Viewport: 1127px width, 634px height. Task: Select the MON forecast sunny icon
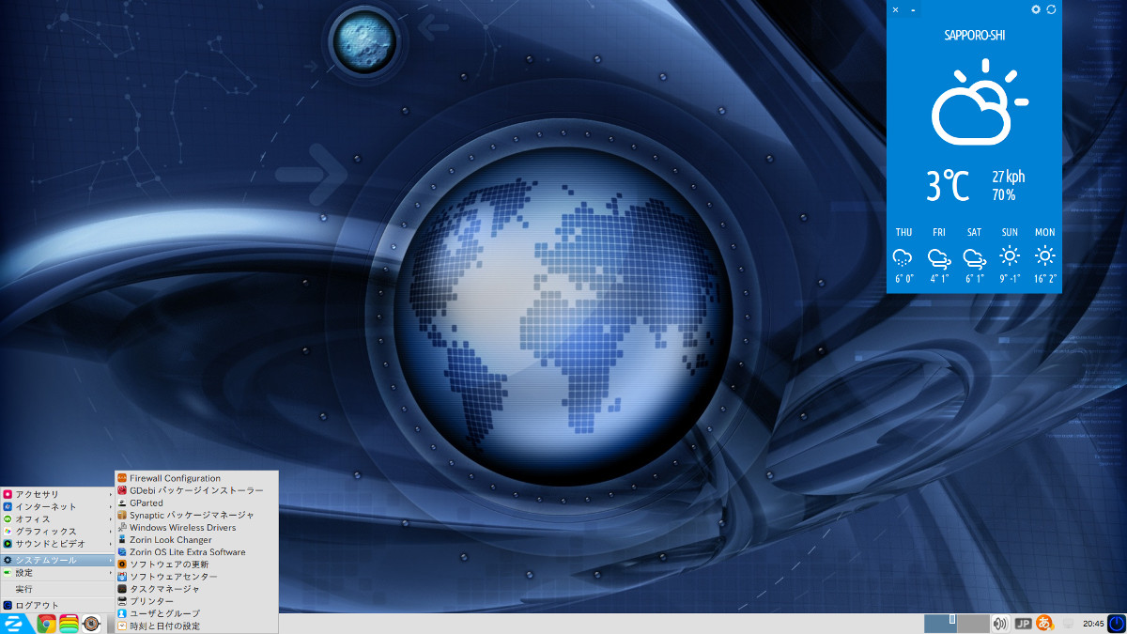pos(1045,255)
